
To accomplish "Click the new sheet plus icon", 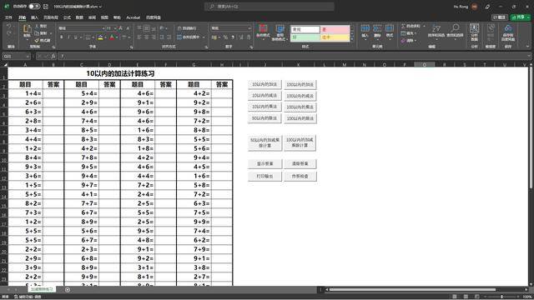I will point(68,290).
